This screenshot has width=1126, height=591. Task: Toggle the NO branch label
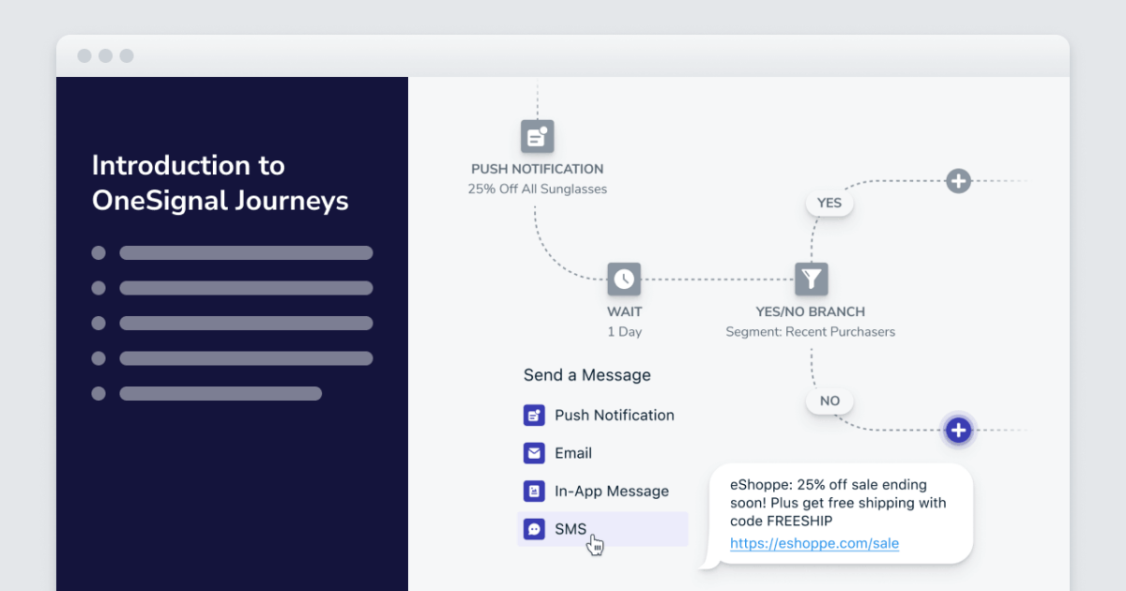tap(829, 401)
